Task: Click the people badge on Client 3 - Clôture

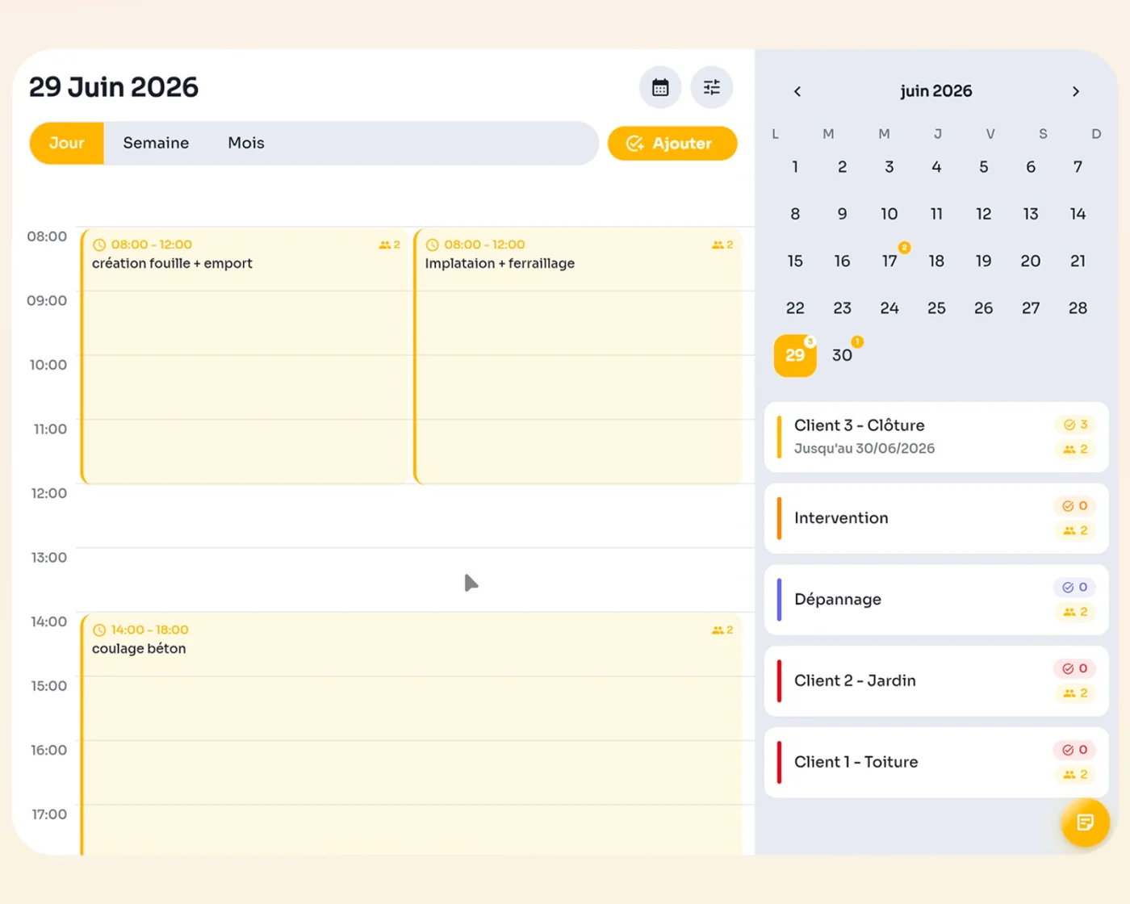Action: tap(1075, 449)
